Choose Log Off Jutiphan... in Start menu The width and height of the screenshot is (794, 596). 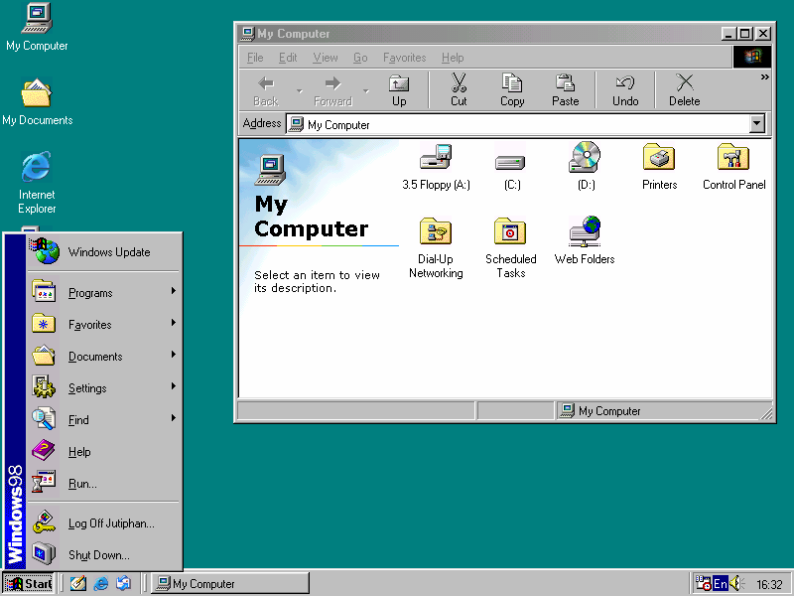(103, 523)
